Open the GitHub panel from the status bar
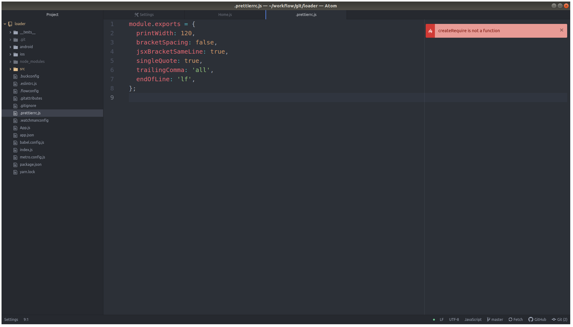The image size is (573, 327). coord(537,319)
